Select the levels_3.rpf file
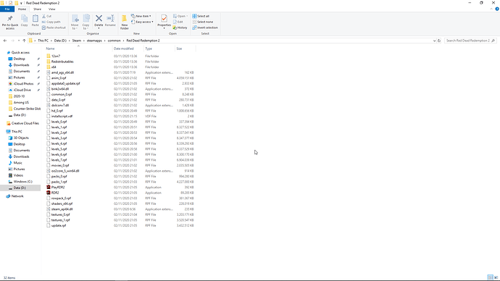The width and height of the screenshot is (500, 281). tap(59, 138)
